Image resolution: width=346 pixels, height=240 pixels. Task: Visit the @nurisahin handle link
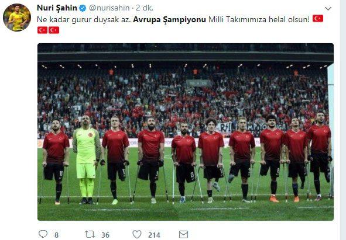tap(109, 8)
